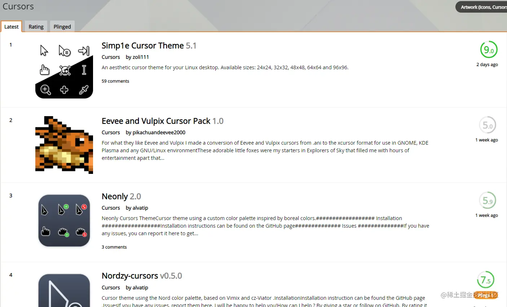Click the '2 days ago' timestamp
Image resolution: width=507 pixels, height=307 pixels.
coord(487,65)
